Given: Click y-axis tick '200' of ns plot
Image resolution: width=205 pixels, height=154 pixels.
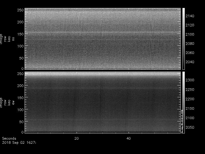Looking at the screenshot, I should [x=20, y=22].
